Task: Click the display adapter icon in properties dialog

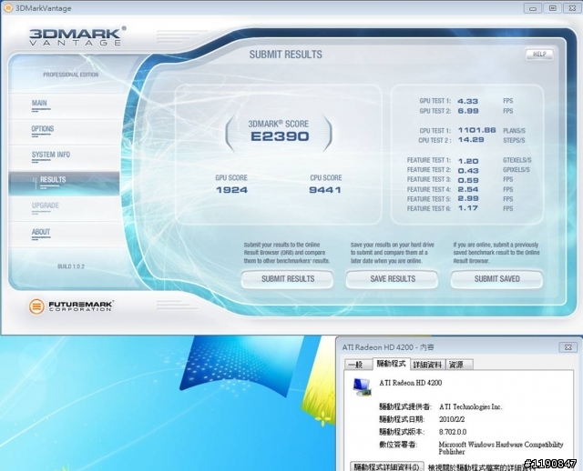Action: coord(363,386)
